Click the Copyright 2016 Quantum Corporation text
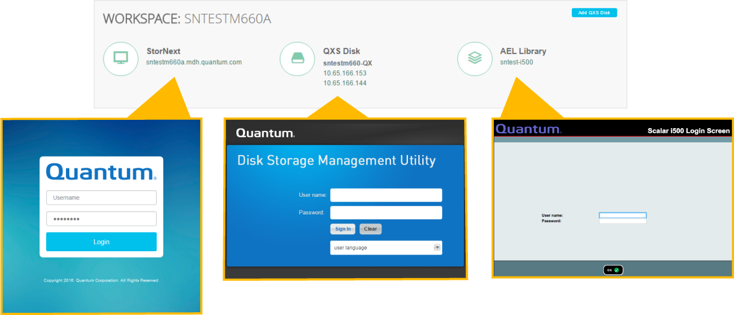734x315 pixels. coord(101,280)
